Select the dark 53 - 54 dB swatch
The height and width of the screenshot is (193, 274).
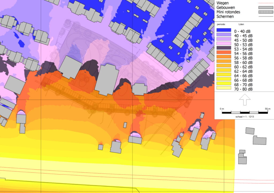(x=224, y=48)
